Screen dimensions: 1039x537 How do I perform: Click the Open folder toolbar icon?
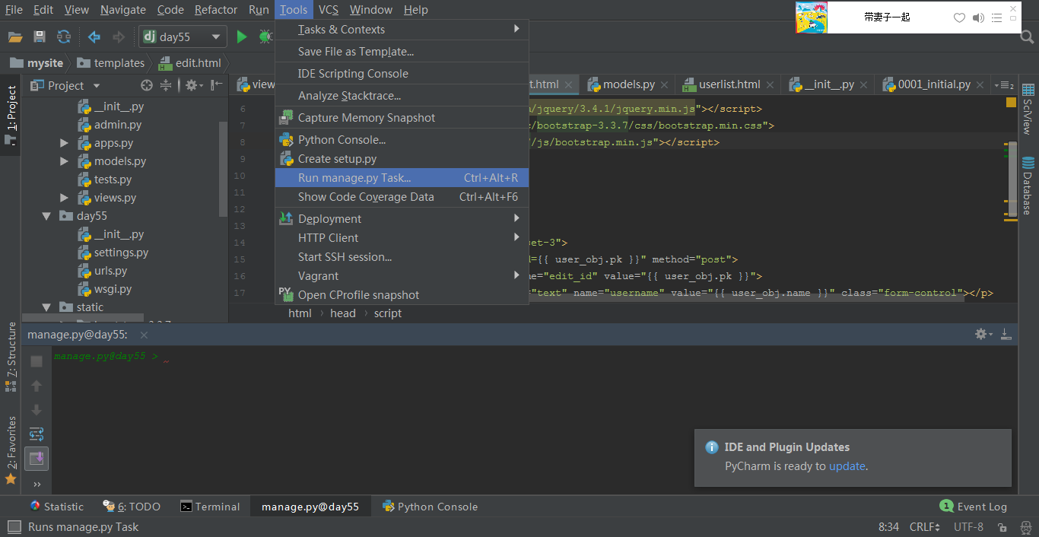[15, 37]
